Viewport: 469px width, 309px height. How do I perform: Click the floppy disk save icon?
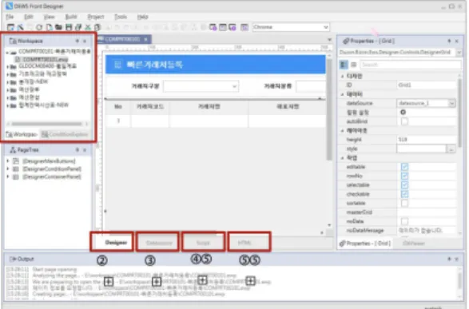(69, 27)
